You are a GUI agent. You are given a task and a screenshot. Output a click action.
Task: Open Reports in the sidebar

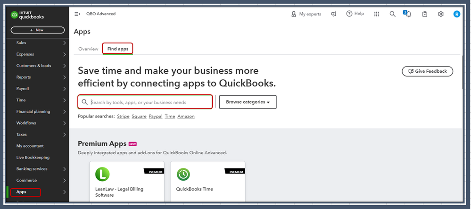(x=24, y=77)
